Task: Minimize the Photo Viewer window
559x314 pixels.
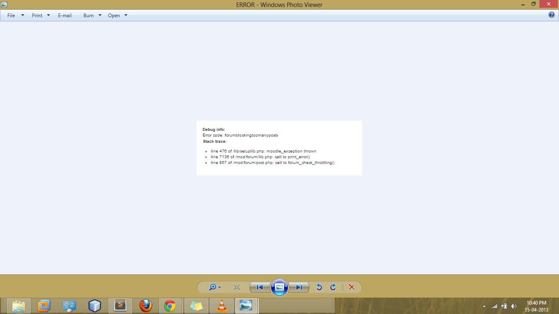Action: click(523, 4)
